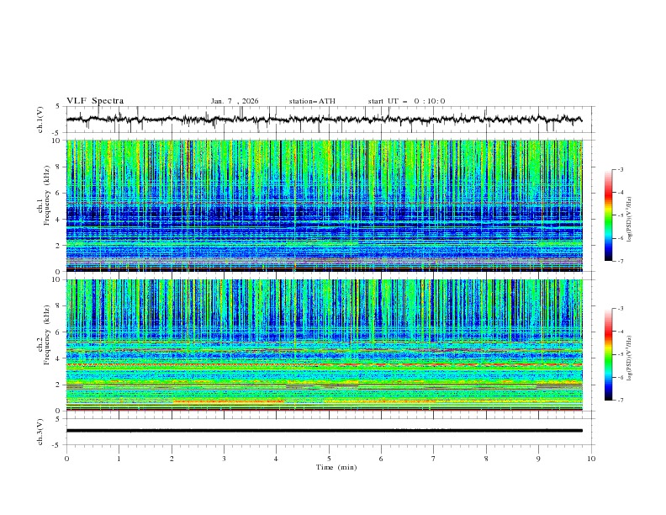Click time axis tick label "6"
The image size is (666, 515).
click(381, 459)
